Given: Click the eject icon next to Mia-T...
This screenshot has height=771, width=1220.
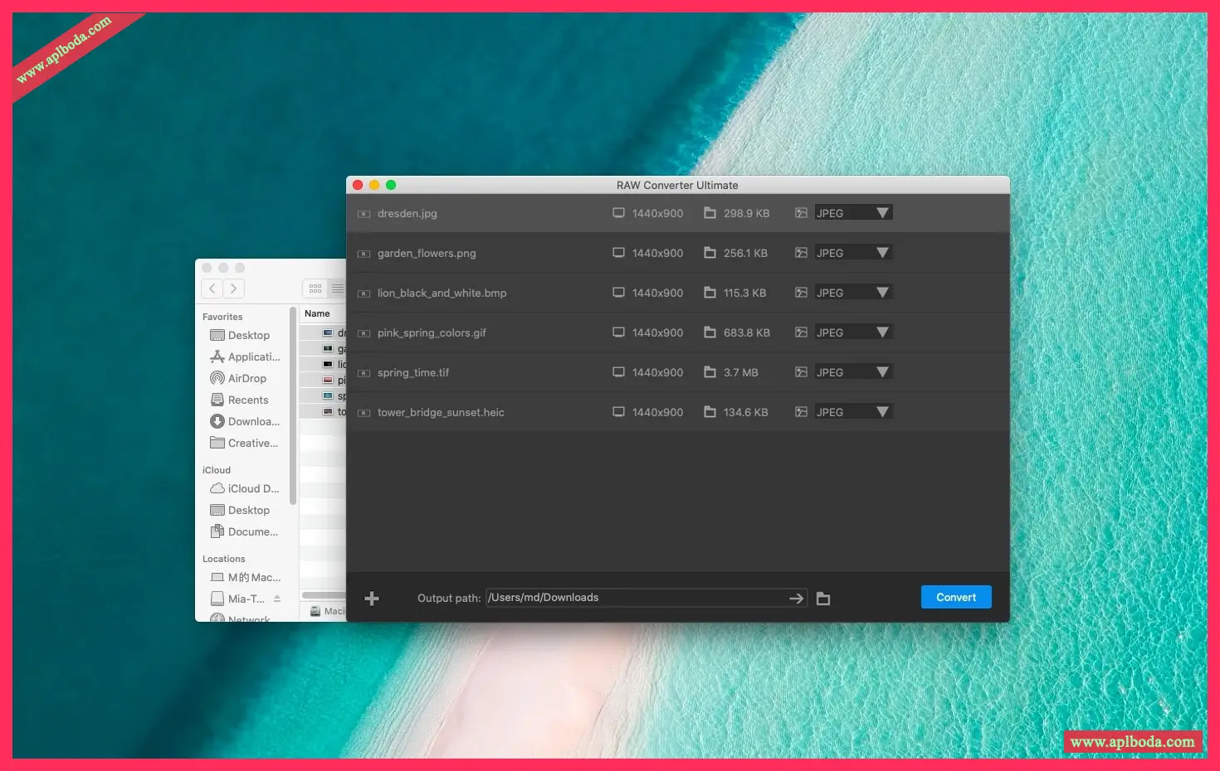Looking at the screenshot, I should point(277,599).
